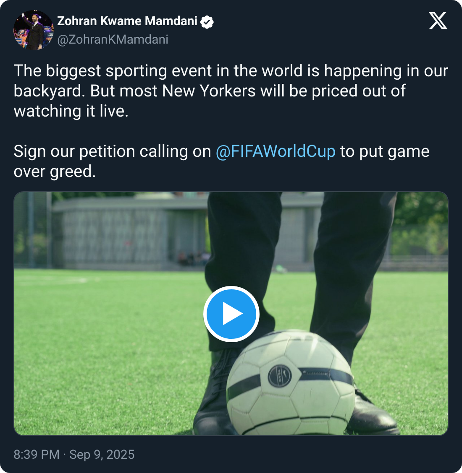
Task: Open the Zohran Kwame Mamdani display name
Action: click(127, 21)
